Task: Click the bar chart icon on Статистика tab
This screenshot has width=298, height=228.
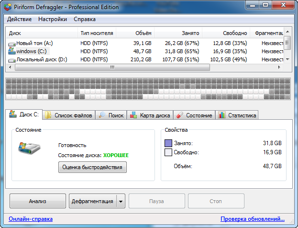Action: [x=222, y=115]
